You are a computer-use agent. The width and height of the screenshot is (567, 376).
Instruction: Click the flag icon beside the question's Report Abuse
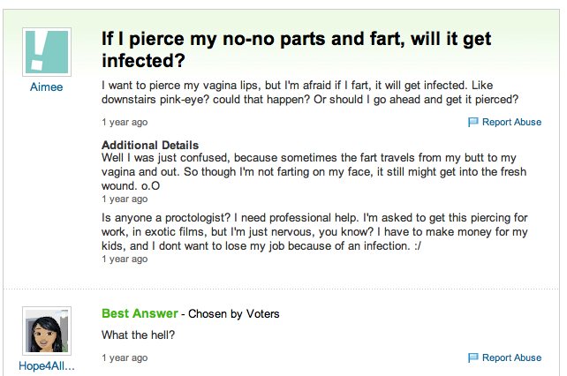[472, 123]
